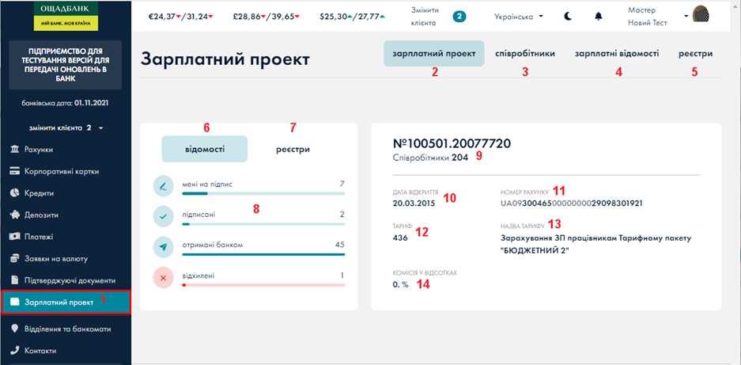Click the red X icon for 'відхилені'
This screenshot has width=741, height=365.
pyautogui.click(x=164, y=278)
